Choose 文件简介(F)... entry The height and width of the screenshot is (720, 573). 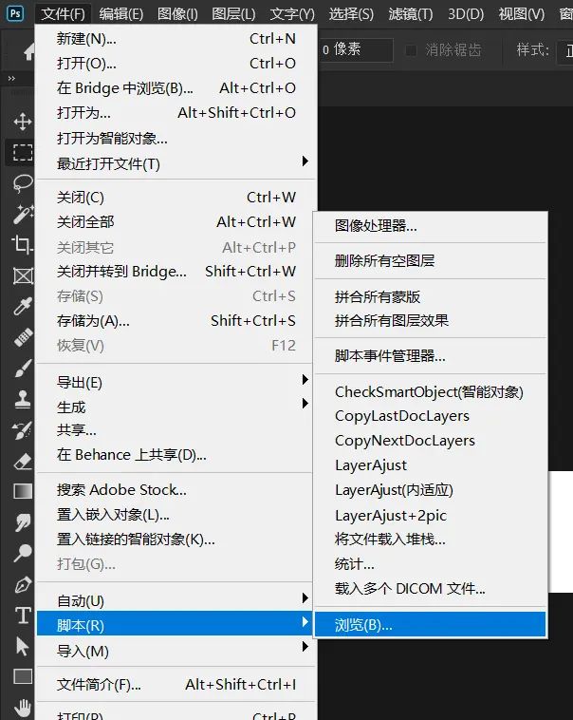point(176,684)
